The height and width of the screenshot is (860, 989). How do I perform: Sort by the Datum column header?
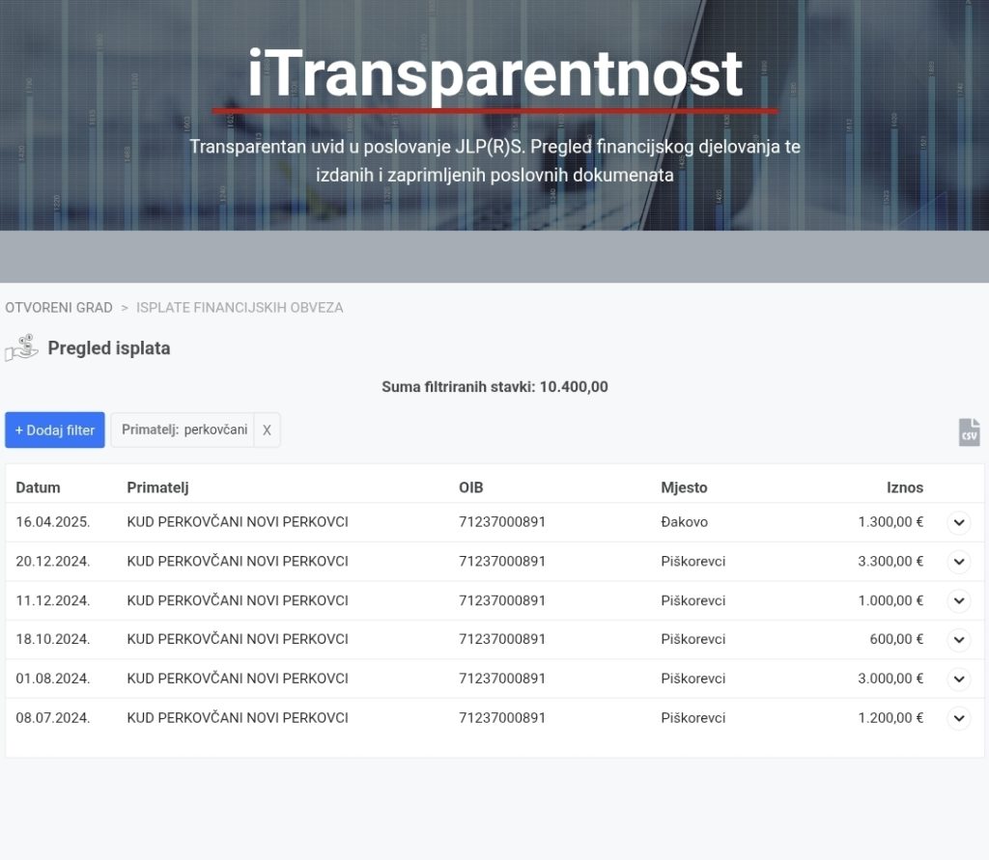38,487
